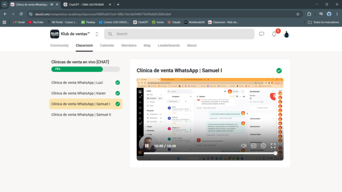Open the Leaderboards tab
The width and height of the screenshot is (342, 192).
(169, 46)
